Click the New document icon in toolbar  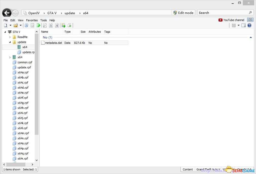click(x=6, y=25)
